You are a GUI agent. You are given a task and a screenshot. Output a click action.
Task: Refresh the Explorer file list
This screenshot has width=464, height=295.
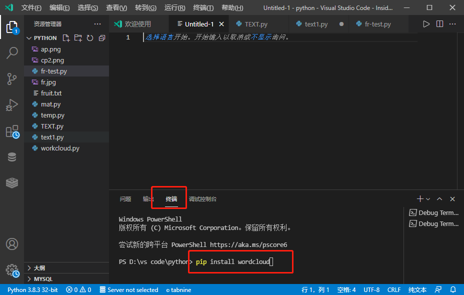pyautogui.click(x=89, y=37)
